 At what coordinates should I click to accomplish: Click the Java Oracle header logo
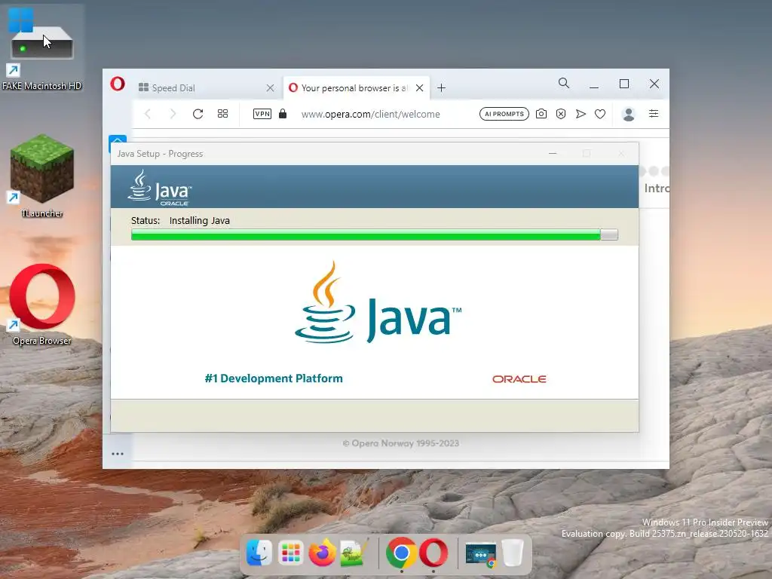[160, 188]
